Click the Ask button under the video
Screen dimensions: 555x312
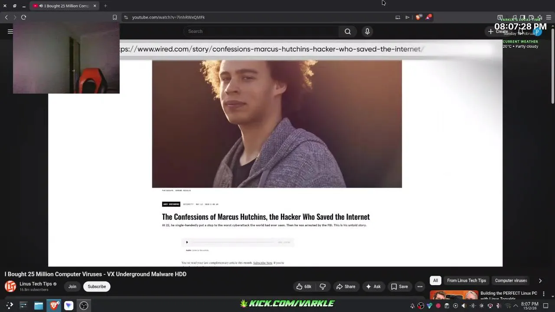pos(373,286)
